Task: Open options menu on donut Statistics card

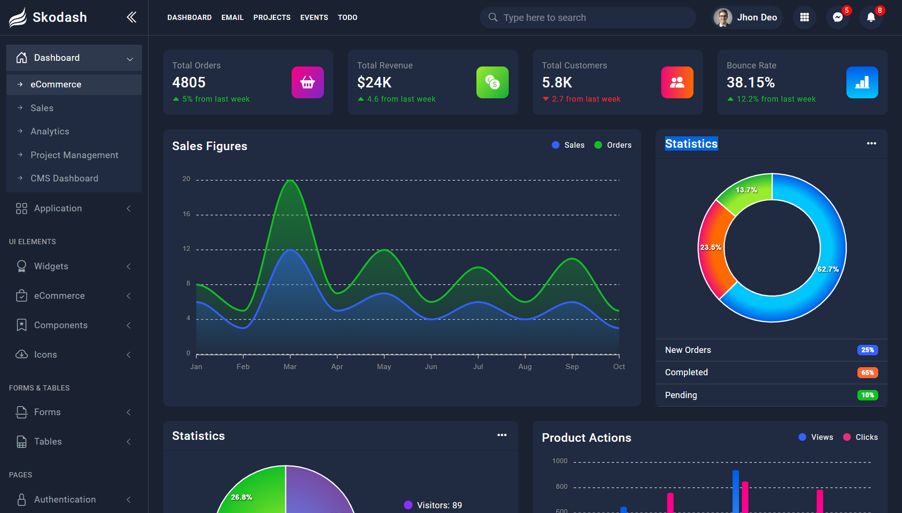Action: pos(871,143)
